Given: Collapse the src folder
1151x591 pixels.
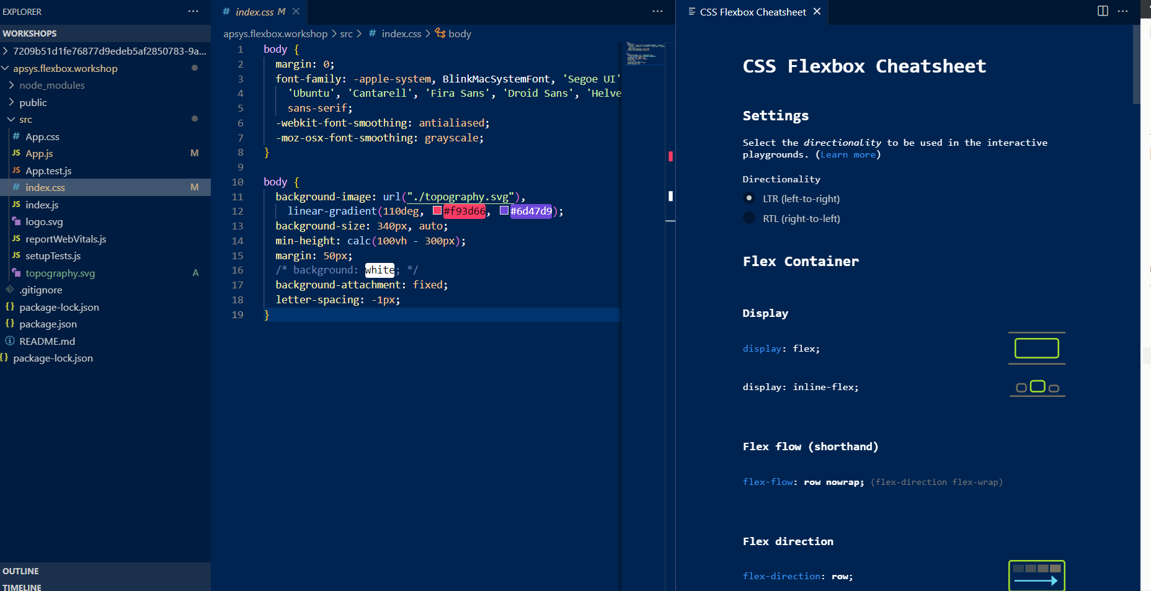Looking at the screenshot, I should (25, 120).
